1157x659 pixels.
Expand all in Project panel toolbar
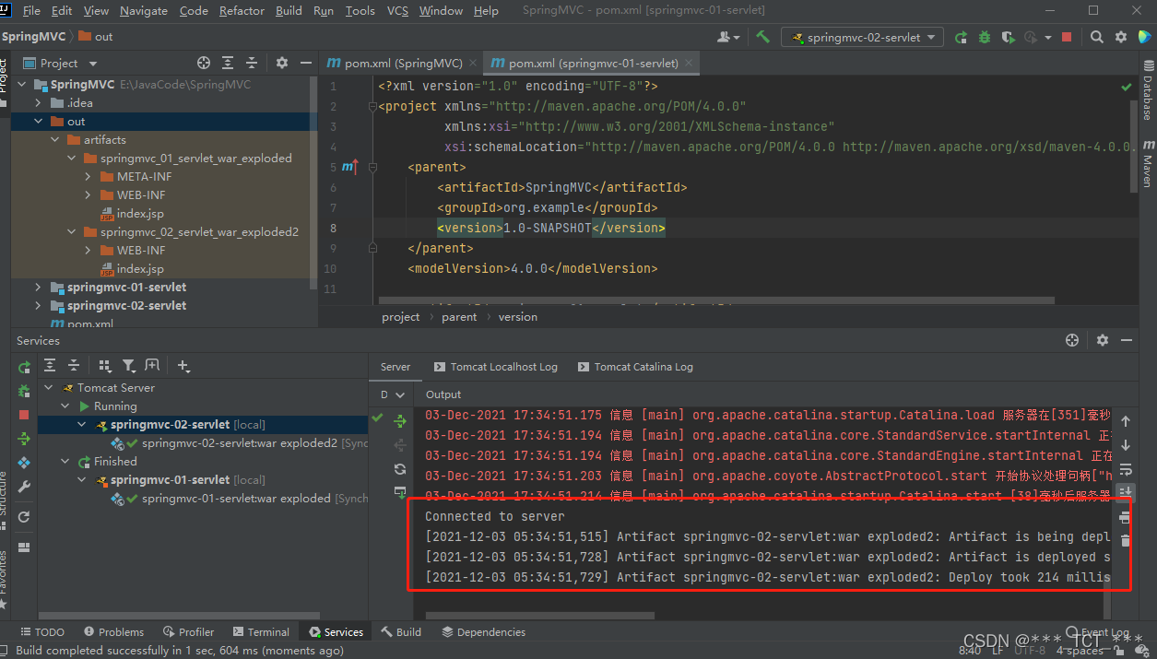[228, 63]
